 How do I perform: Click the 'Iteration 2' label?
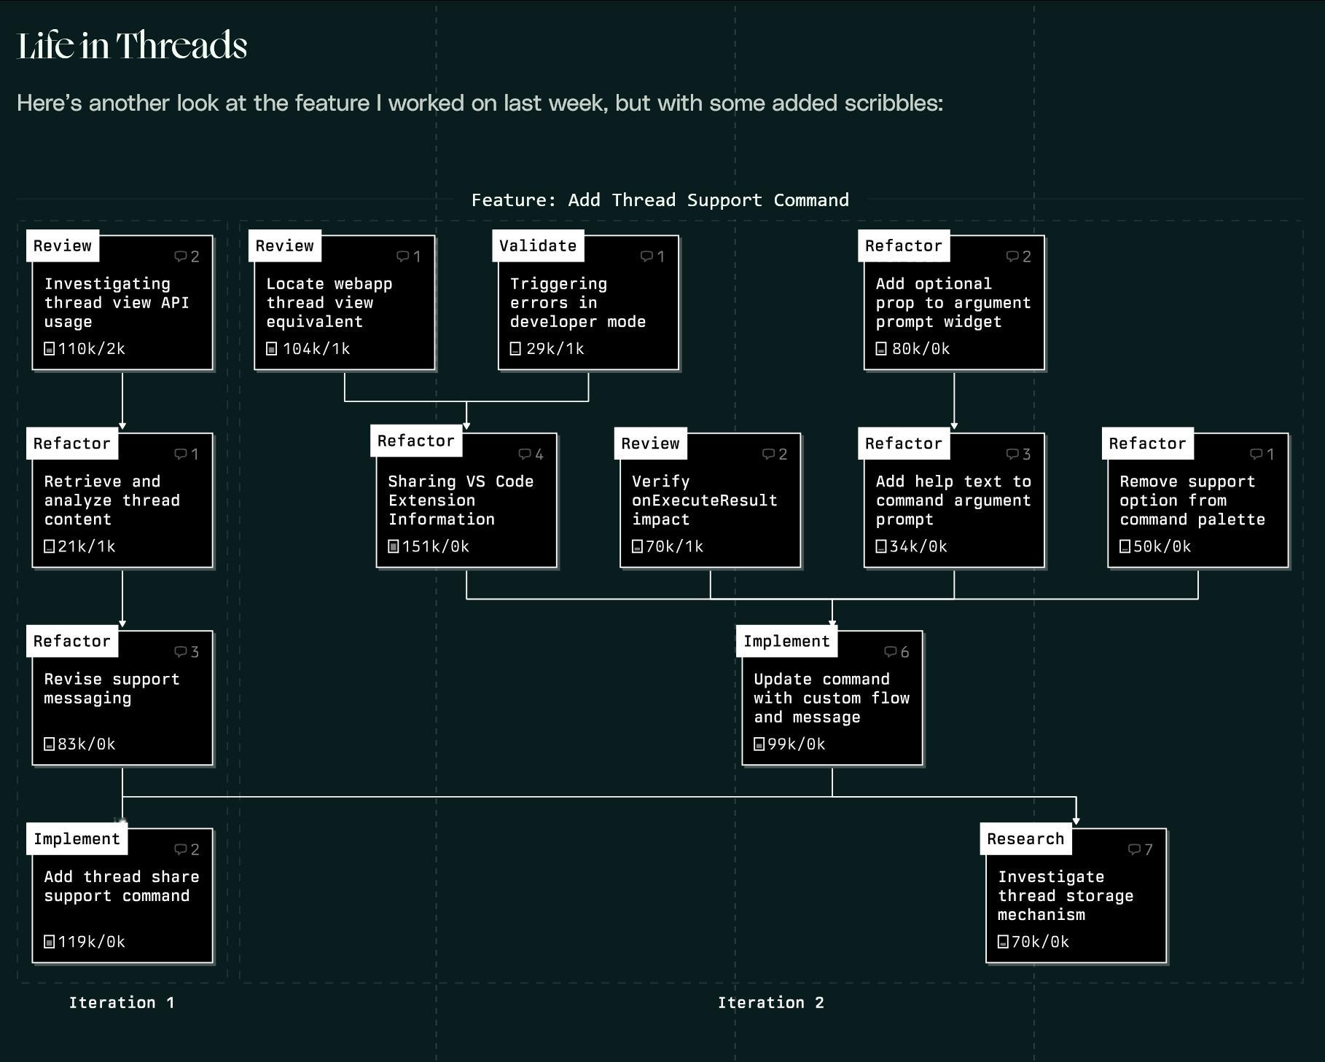(770, 1003)
